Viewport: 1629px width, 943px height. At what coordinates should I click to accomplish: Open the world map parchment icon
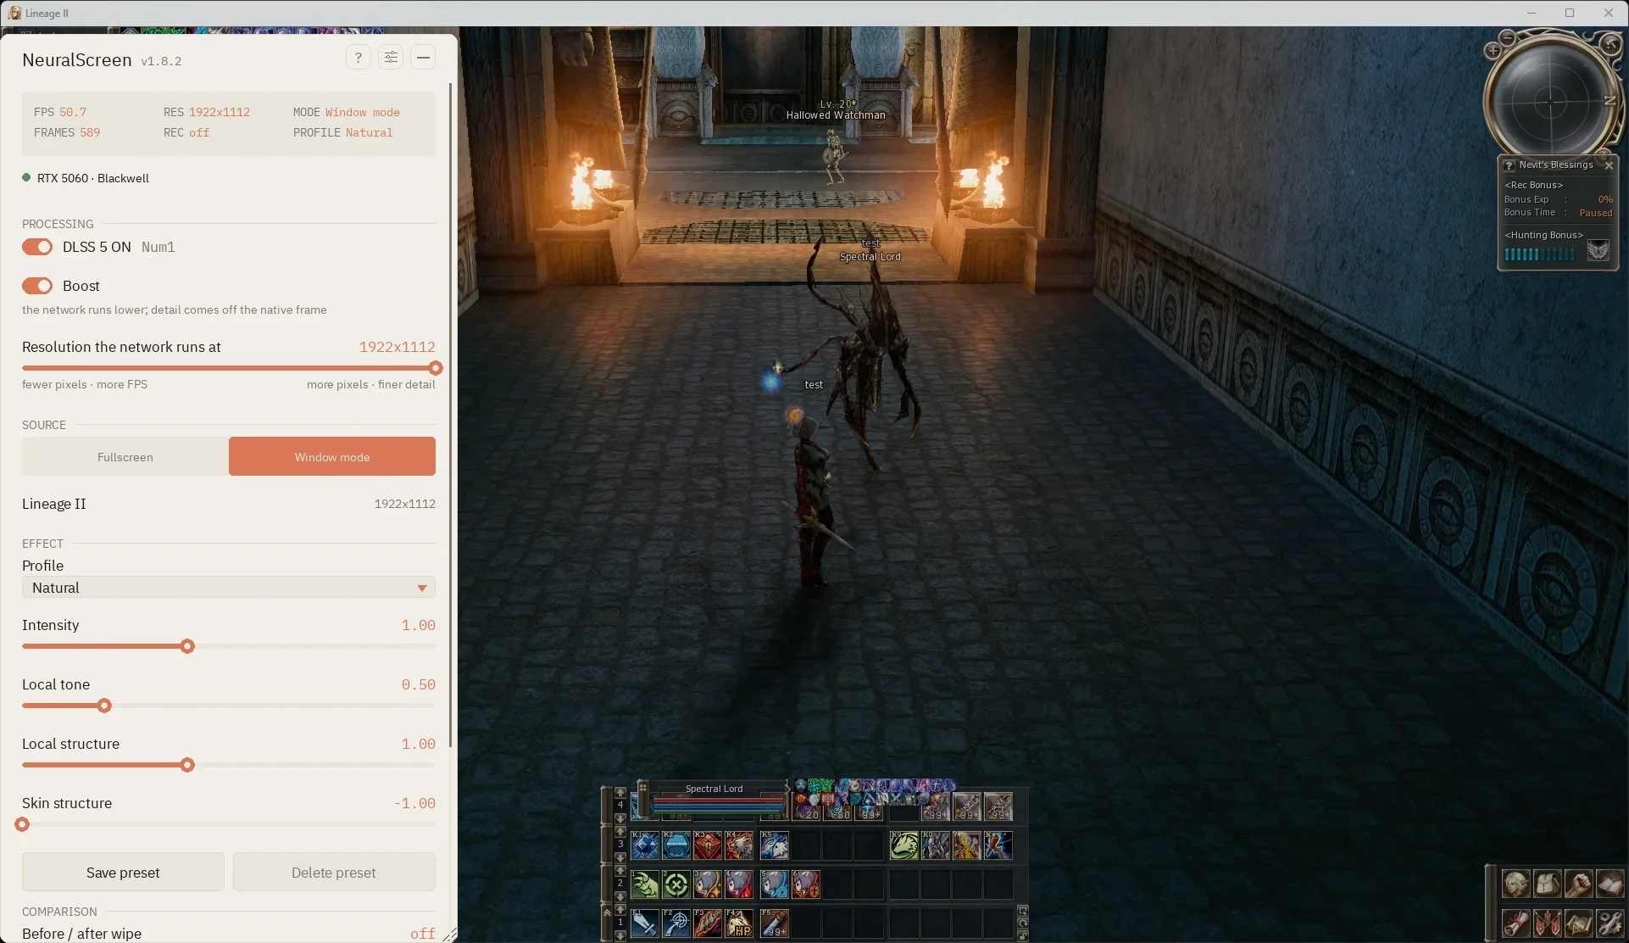tap(1579, 923)
